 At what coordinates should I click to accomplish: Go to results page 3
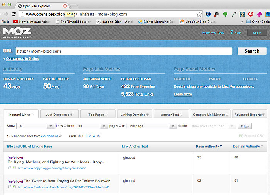(90, 136)
